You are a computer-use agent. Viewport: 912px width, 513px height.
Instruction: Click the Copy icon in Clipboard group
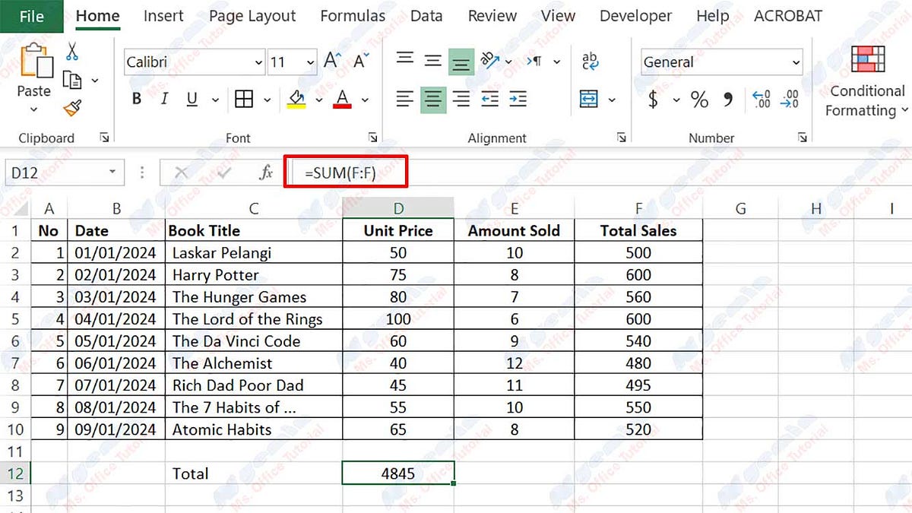click(71, 79)
